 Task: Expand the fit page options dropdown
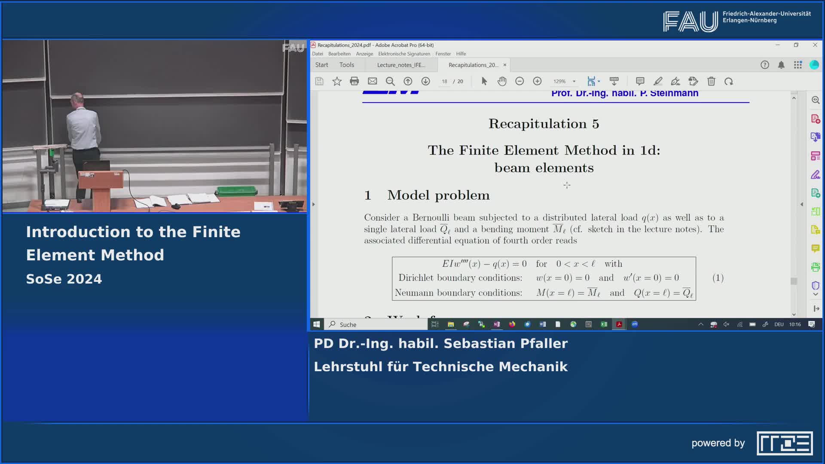[x=599, y=81]
